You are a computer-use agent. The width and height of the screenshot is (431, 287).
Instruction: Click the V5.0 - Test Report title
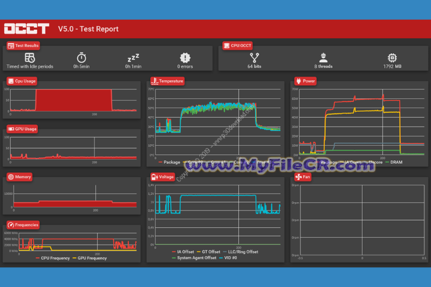[x=88, y=29]
